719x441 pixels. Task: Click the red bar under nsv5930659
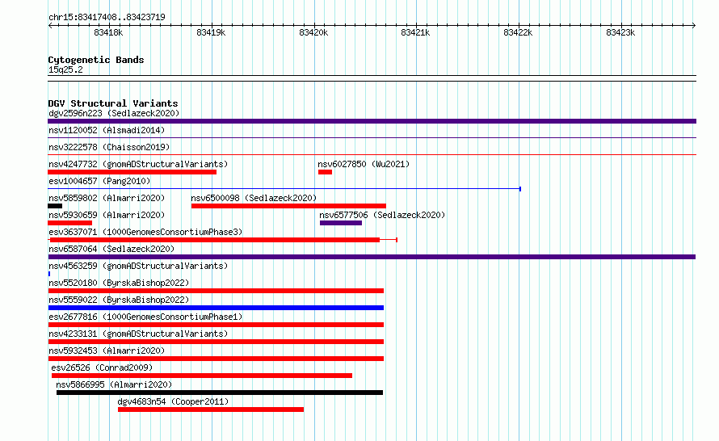(x=69, y=223)
